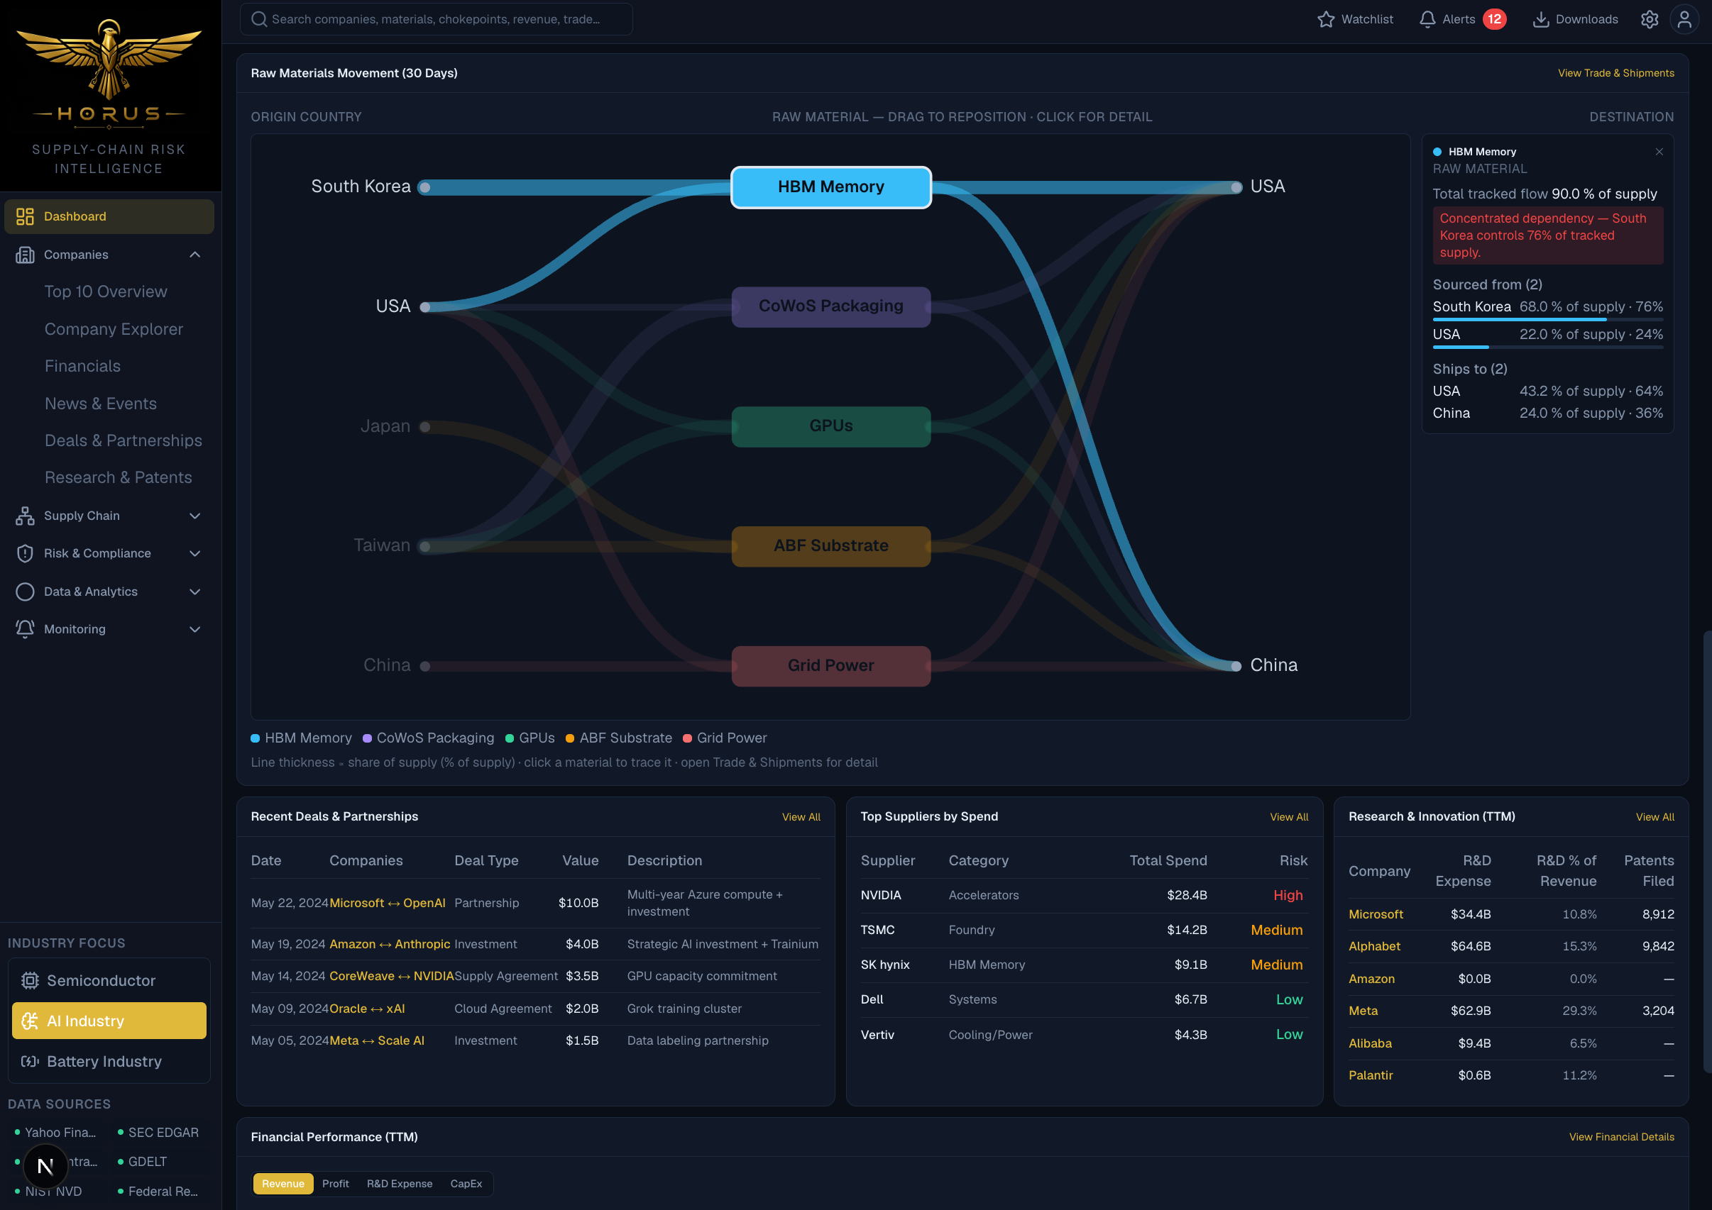Click the China destination node
The image size is (1712, 1210).
click(1236, 666)
